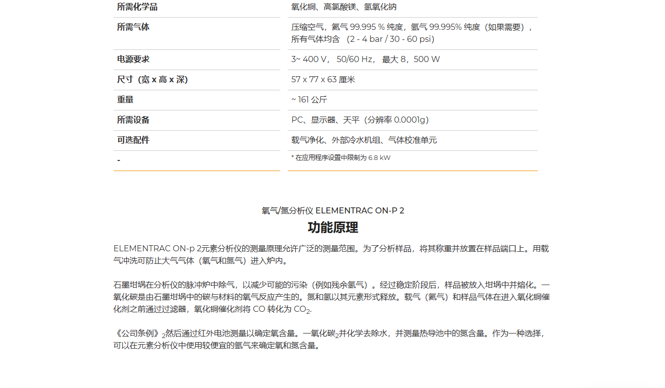Click the 重量 row label

[x=125, y=100]
